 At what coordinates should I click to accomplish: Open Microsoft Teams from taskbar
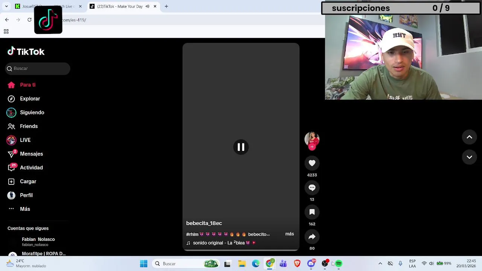[x=283, y=264]
